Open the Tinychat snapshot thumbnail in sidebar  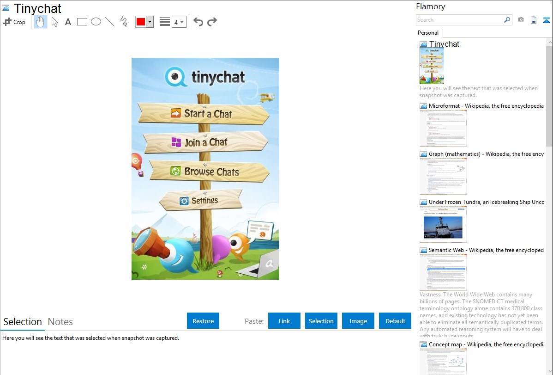pos(432,66)
